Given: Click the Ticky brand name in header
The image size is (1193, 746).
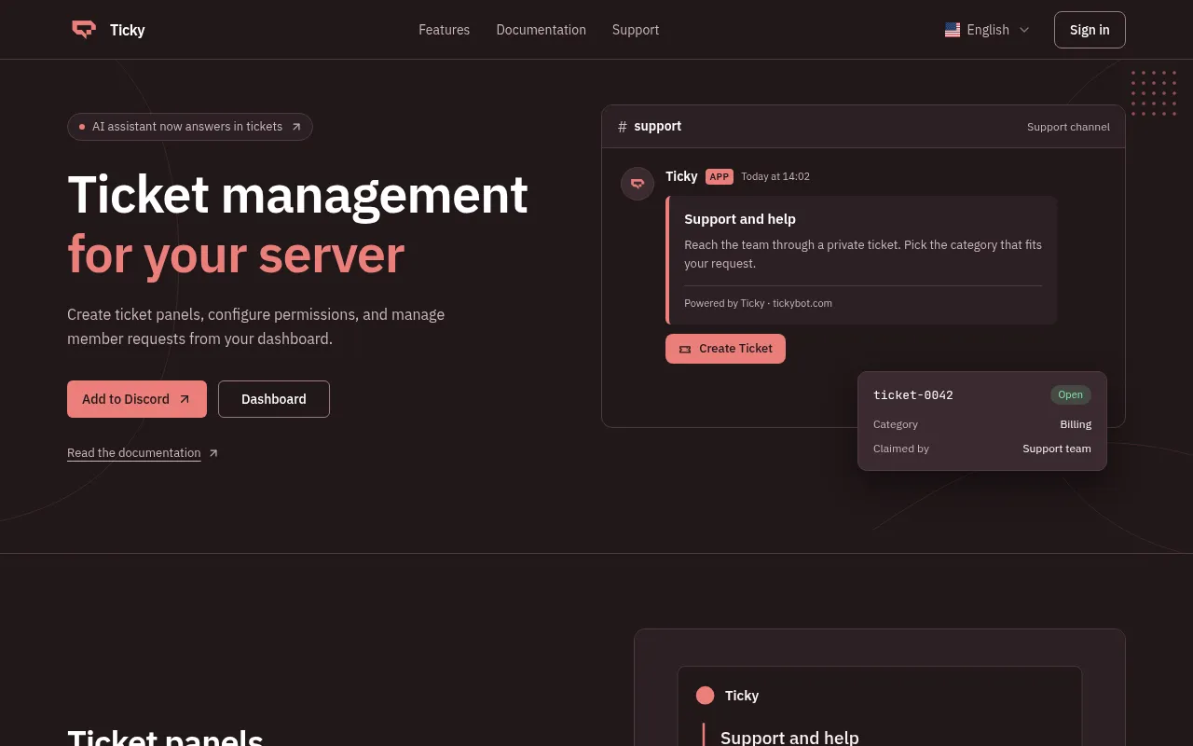Looking at the screenshot, I should point(127,30).
